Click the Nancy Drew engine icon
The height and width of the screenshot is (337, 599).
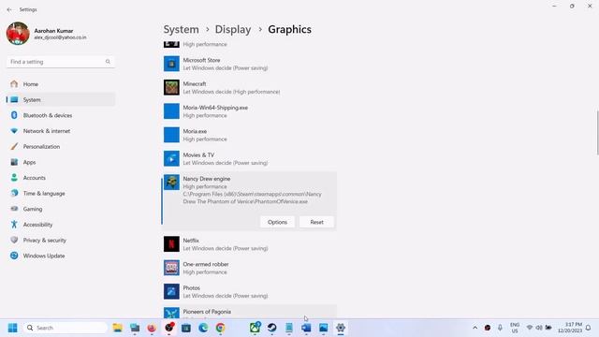point(171,183)
